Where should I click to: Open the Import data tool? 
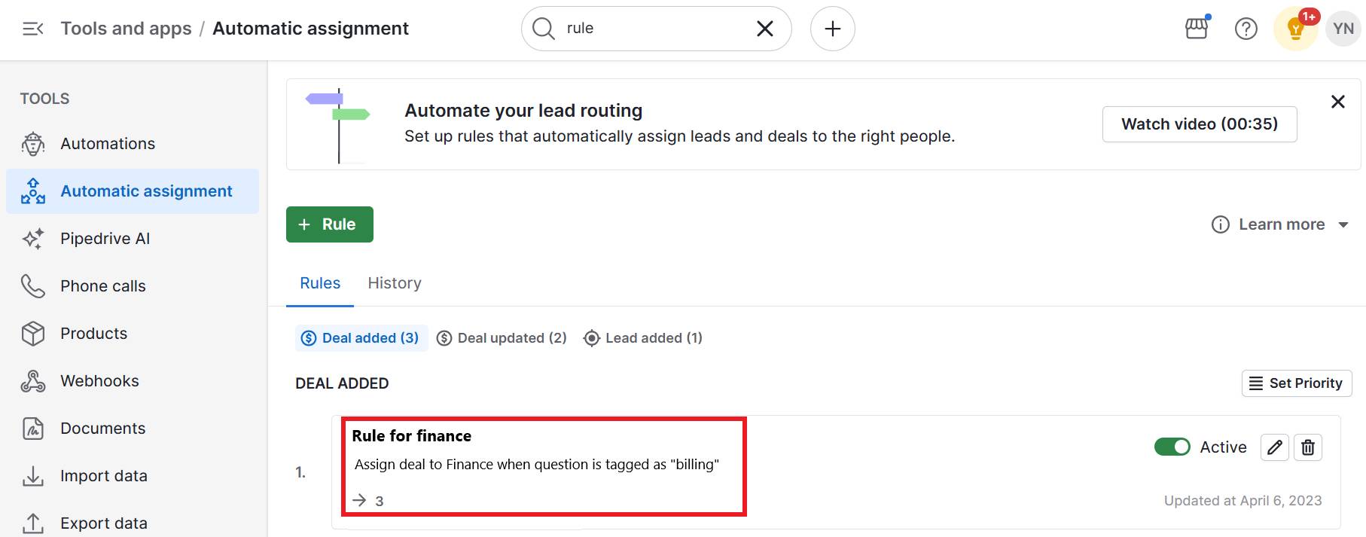pyautogui.click(x=104, y=475)
